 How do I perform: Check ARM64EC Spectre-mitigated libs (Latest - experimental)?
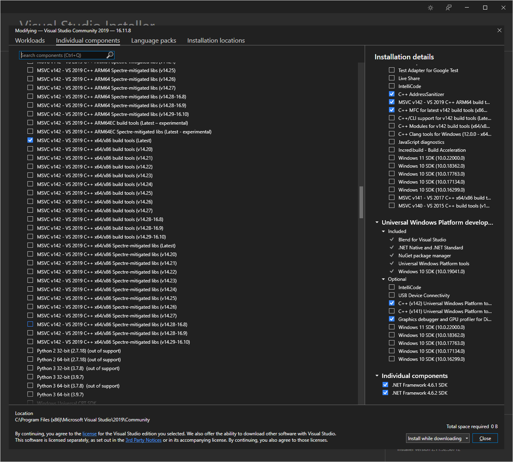click(x=30, y=131)
